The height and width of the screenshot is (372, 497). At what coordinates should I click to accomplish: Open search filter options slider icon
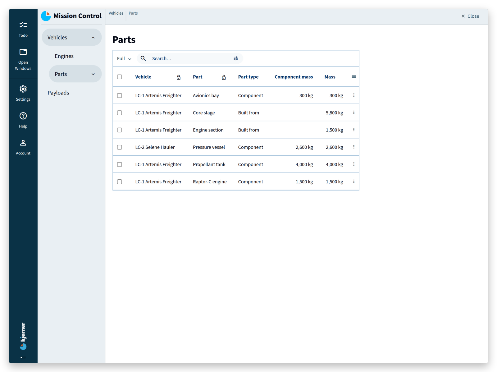click(236, 58)
